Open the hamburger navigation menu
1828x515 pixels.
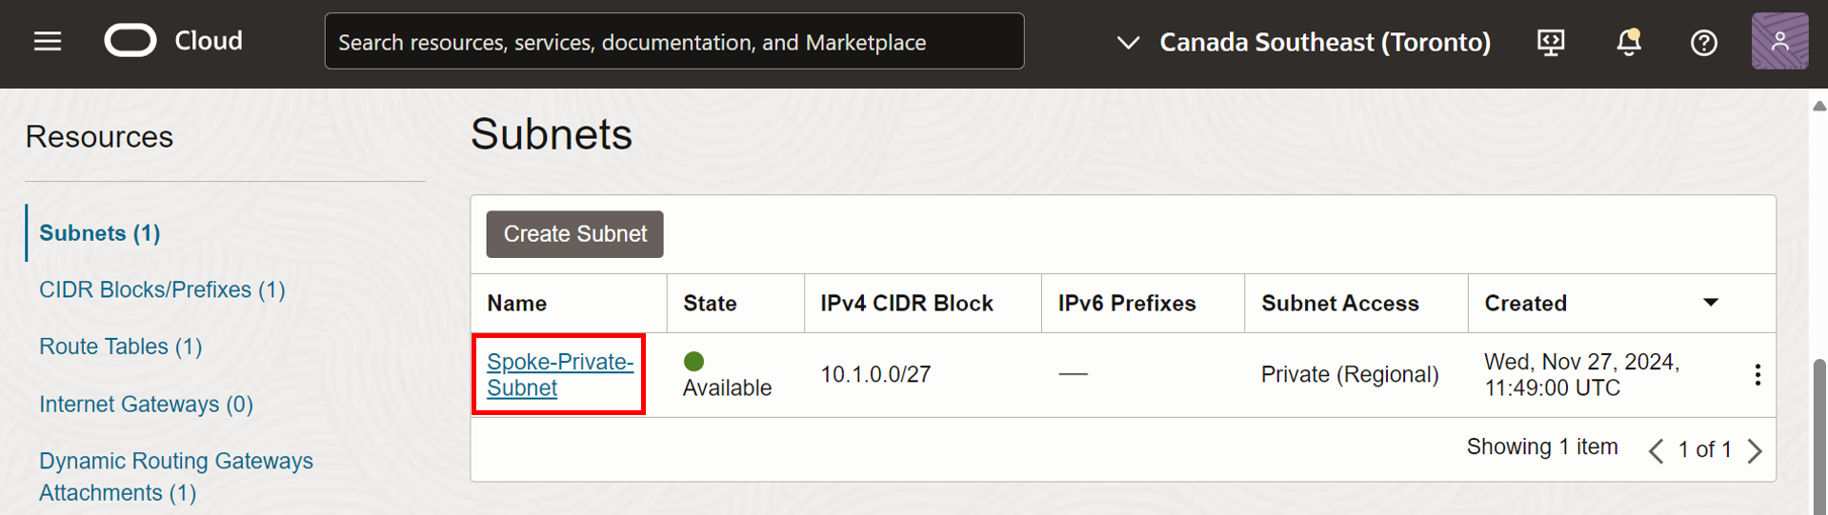(x=48, y=42)
